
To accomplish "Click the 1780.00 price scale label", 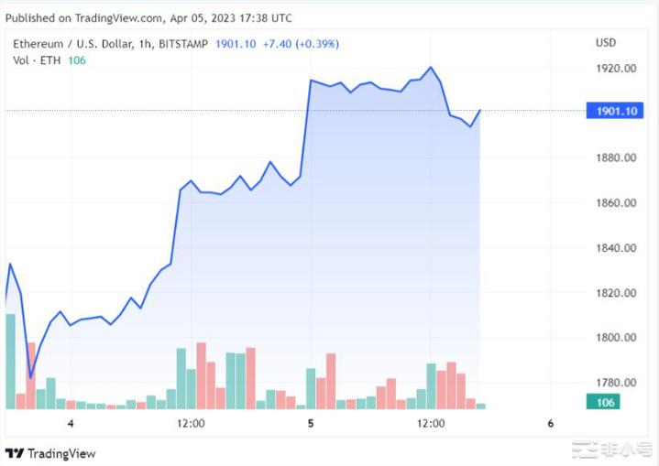I will click(x=617, y=383).
